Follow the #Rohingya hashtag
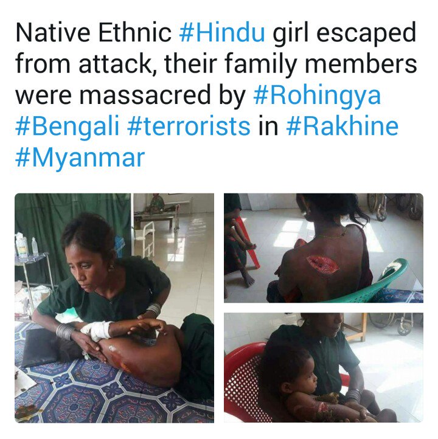Image resolution: width=438 pixels, height=439 pixels. coord(317,95)
